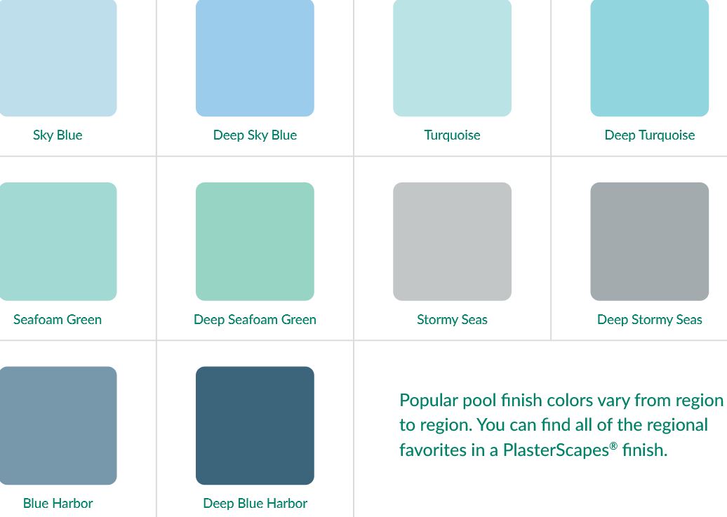727x517 pixels.
Task: Open the "Deep Sky Blue" label
Action: pyautogui.click(x=255, y=135)
